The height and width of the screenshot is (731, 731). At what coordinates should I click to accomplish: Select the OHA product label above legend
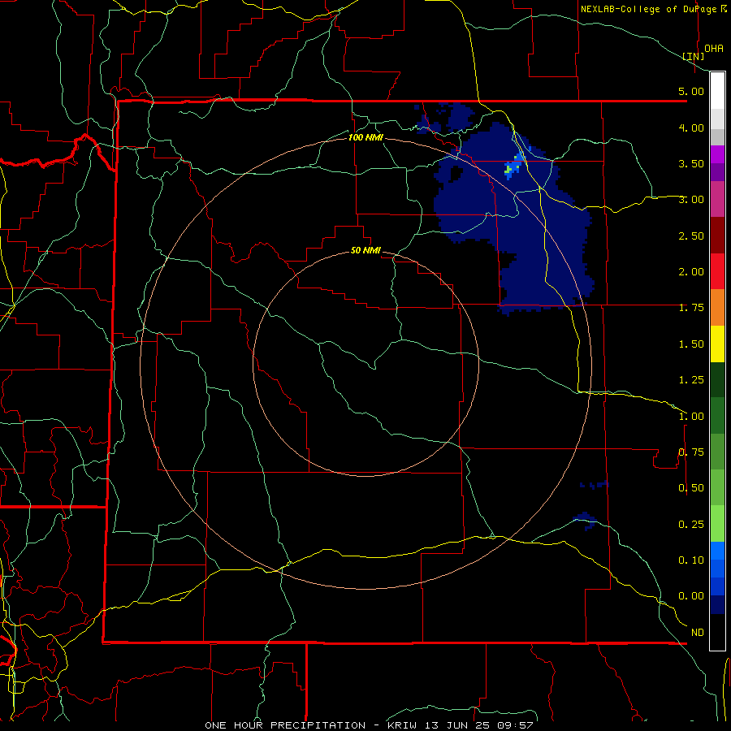pyautogui.click(x=714, y=48)
